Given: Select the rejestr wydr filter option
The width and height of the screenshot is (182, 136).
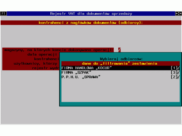Looking at the screenshot, I should 45,68.
